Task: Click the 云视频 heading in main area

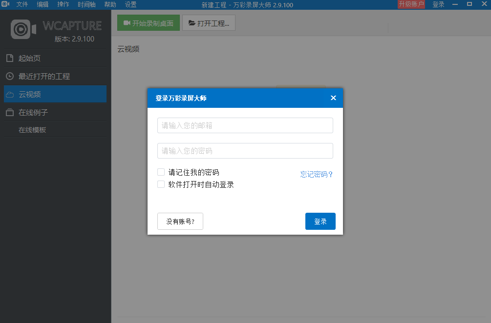Action: [128, 49]
